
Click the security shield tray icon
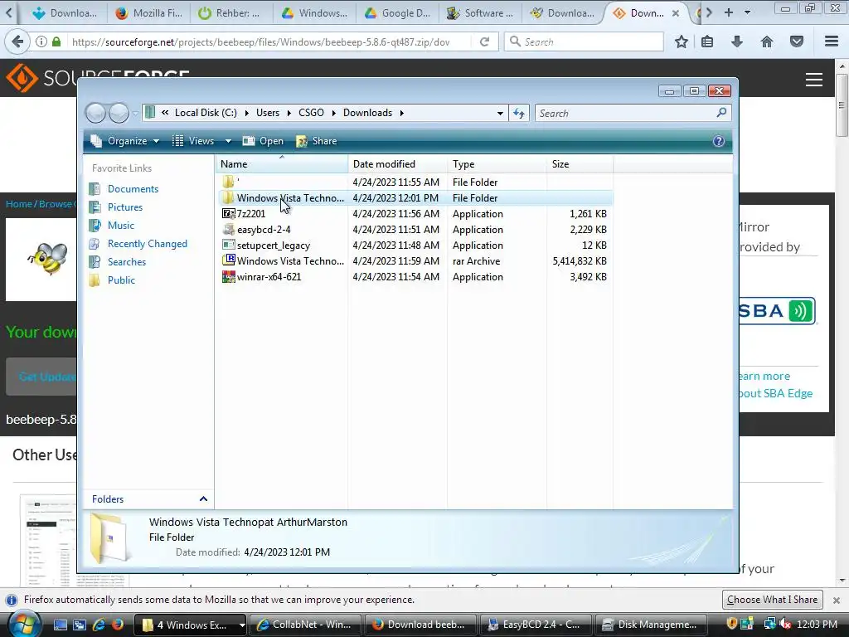tap(731, 624)
